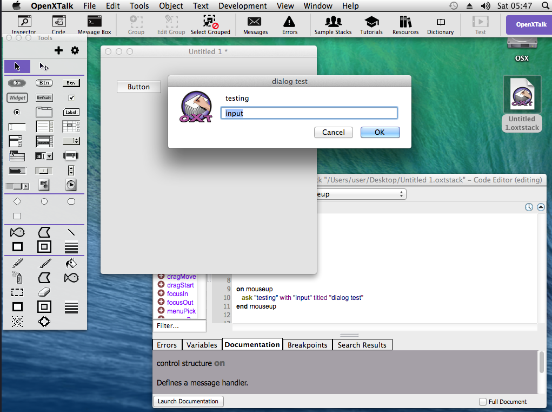
Task: Select the pencil paint tool
Action: pos(17,263)
